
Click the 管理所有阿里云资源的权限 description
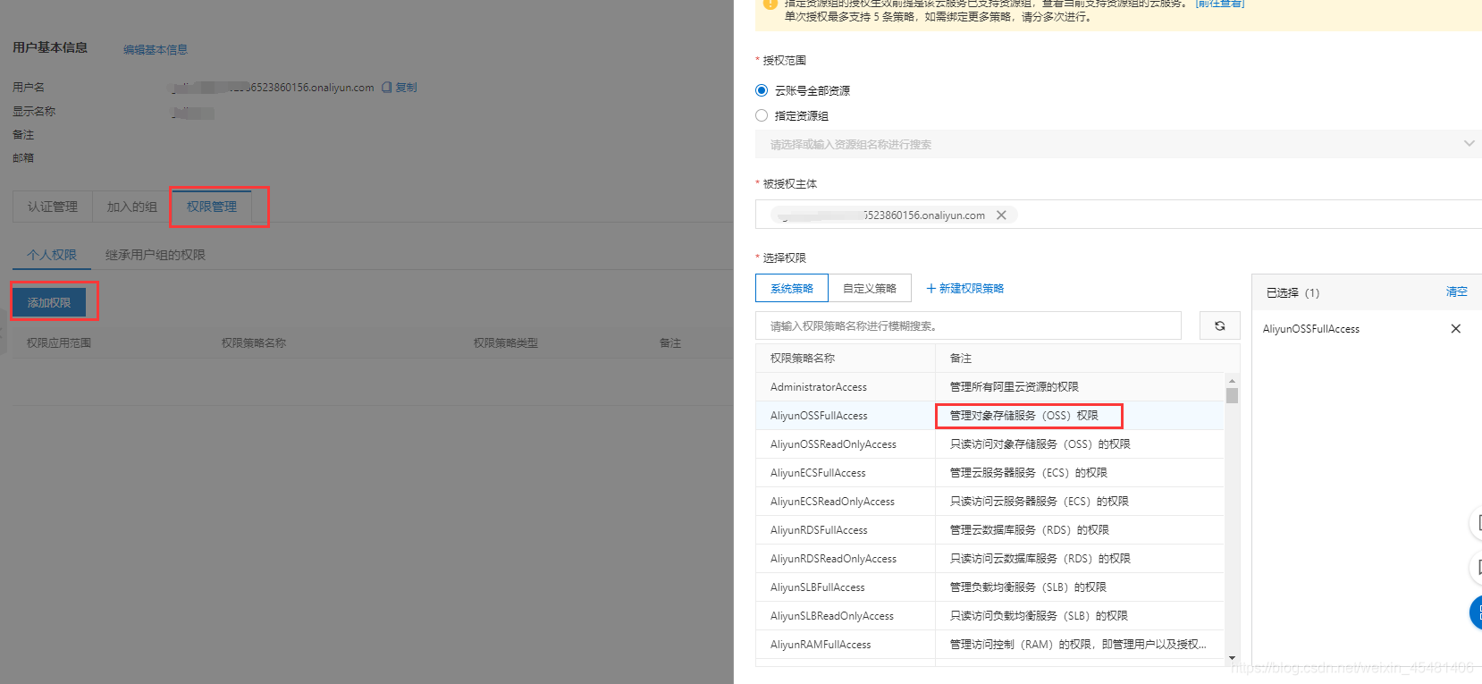pyautogui.click(x=1014, y=387)
